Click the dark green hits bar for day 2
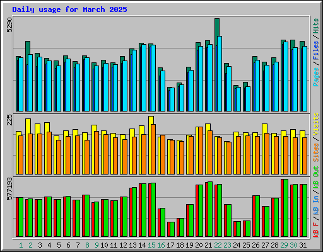 (28, 48)
